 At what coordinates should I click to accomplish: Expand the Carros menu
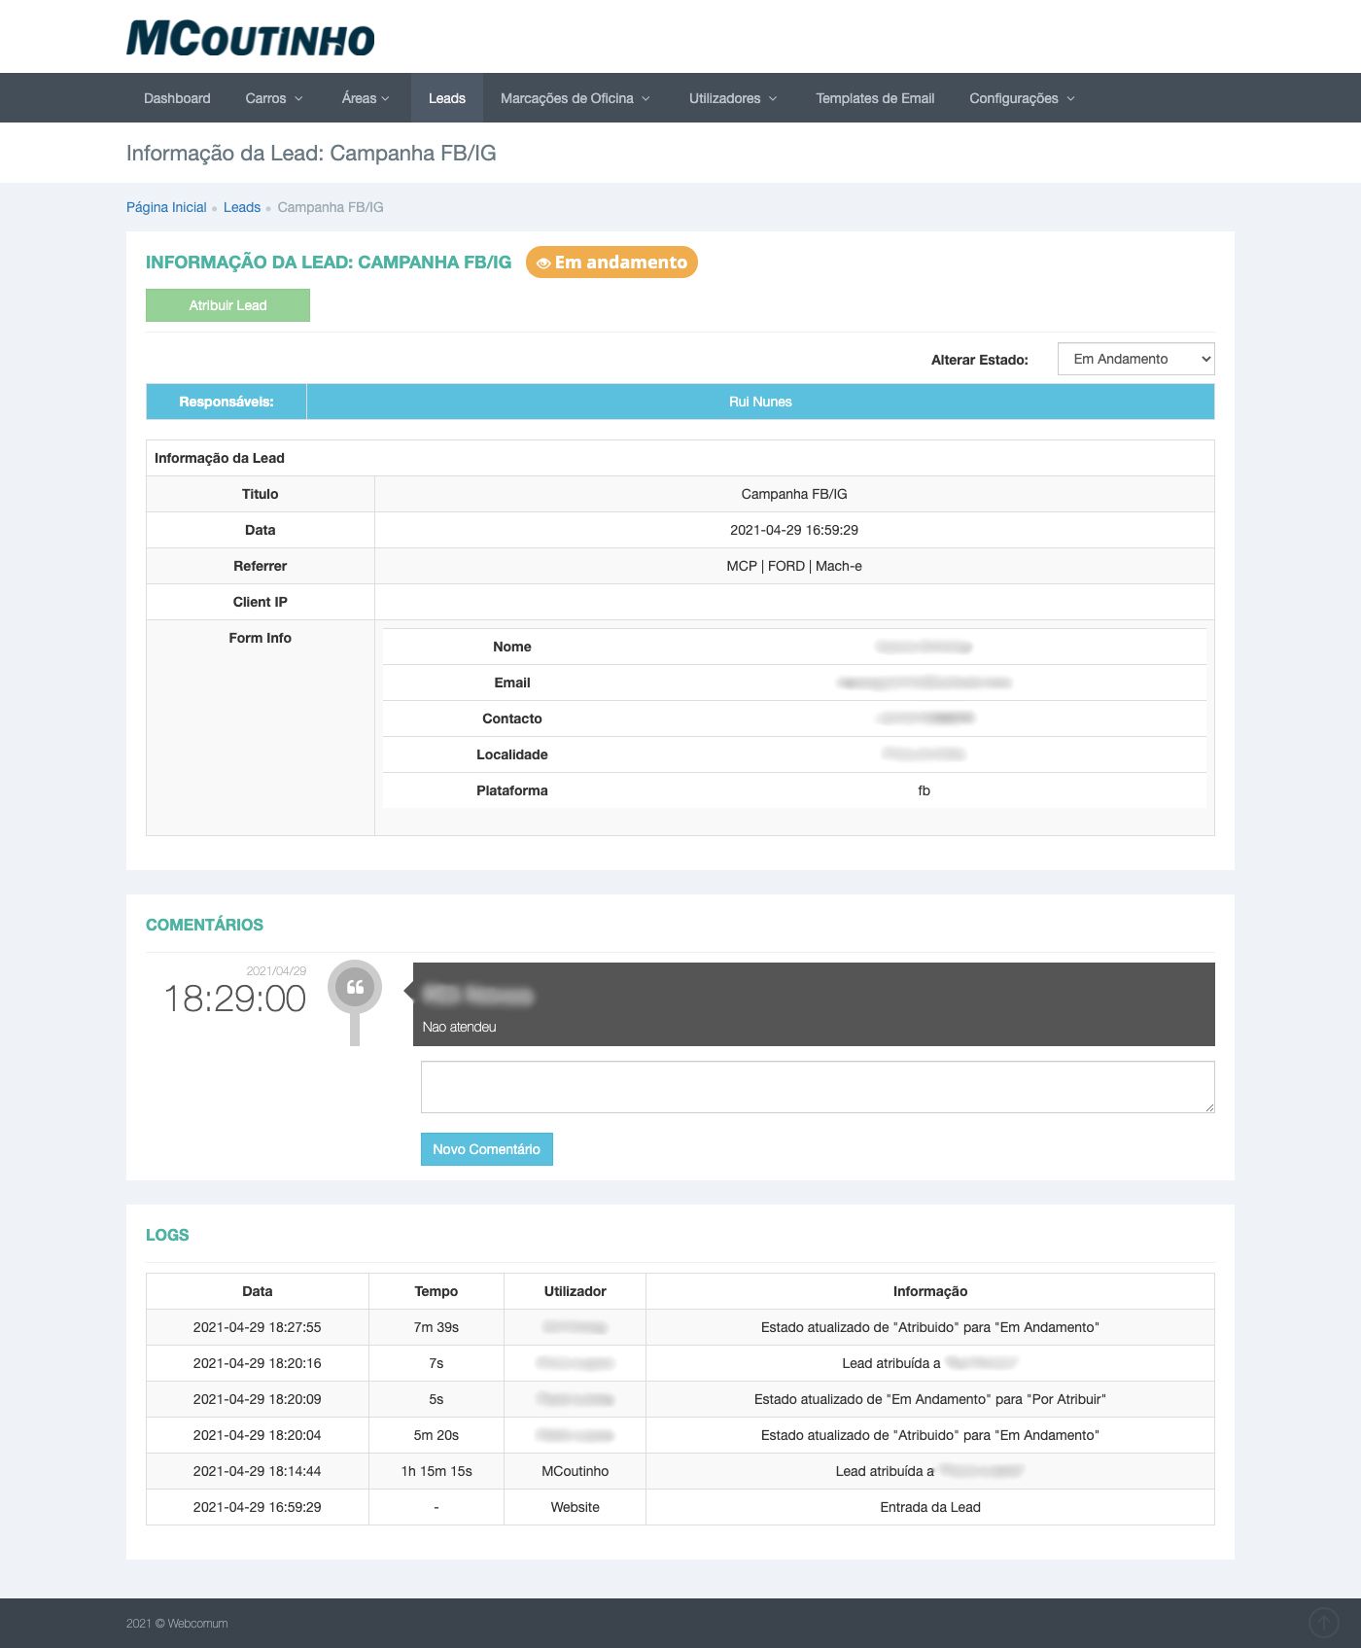click(273, 98)
